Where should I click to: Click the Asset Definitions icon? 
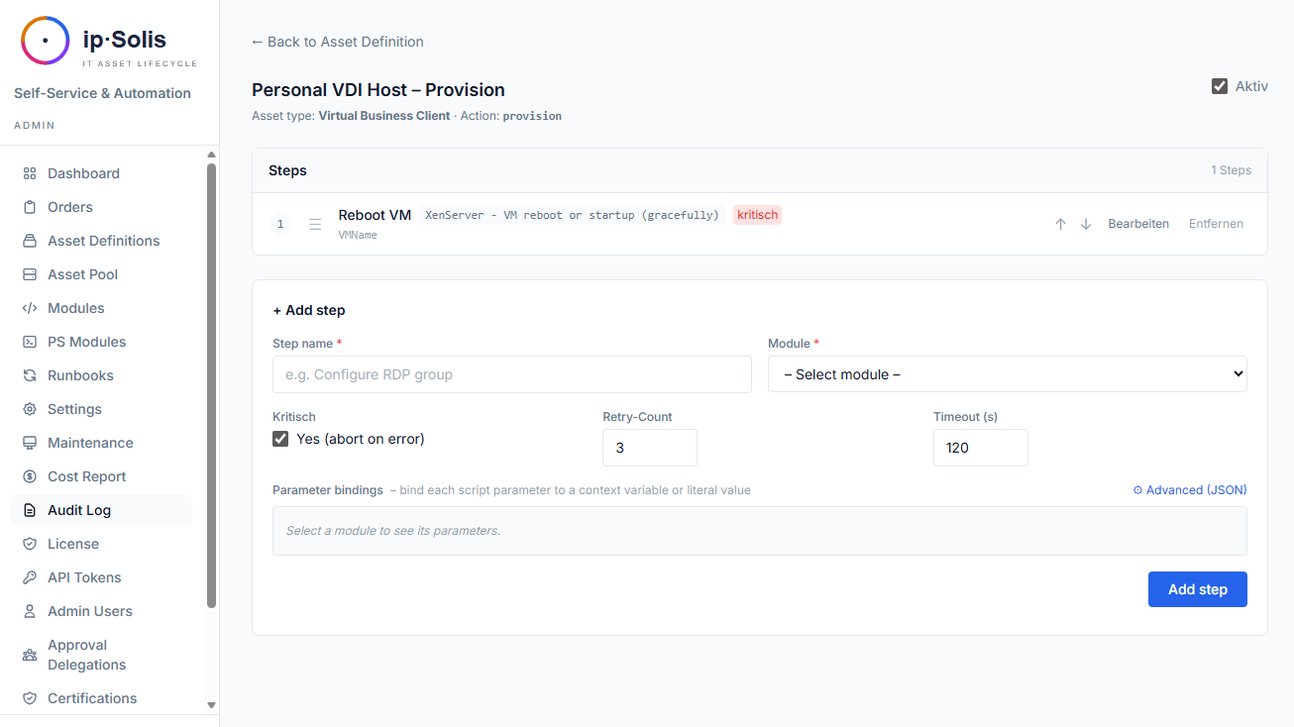pyautogui.click(x=30, y=241)
